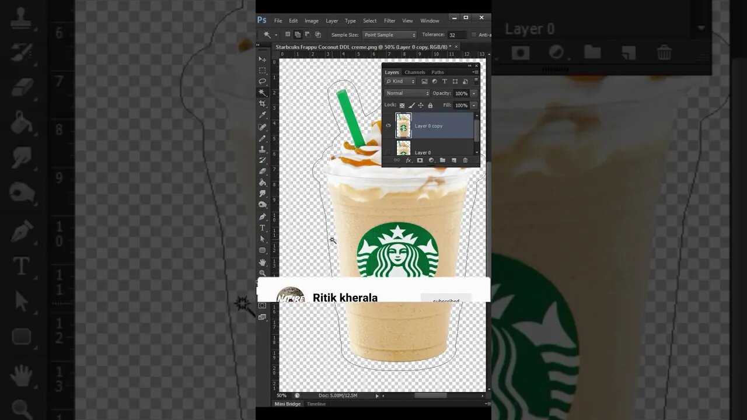Open the Image menu
Screen dimensions: 747x420
(312, 20)
